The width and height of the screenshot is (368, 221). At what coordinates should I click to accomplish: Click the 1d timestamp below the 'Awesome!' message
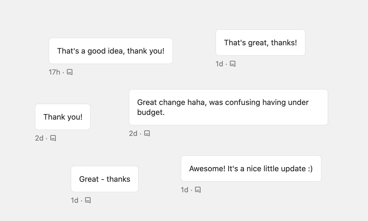tap(185, 190)
